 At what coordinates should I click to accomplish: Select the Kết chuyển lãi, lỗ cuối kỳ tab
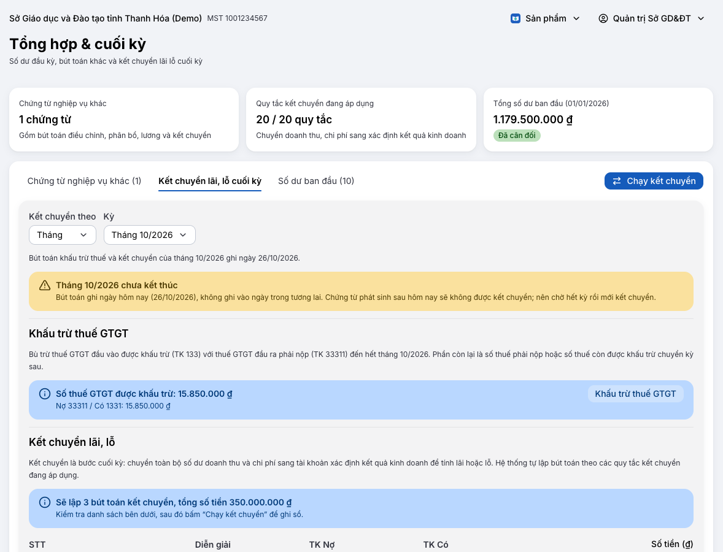[x=210, y=181]
